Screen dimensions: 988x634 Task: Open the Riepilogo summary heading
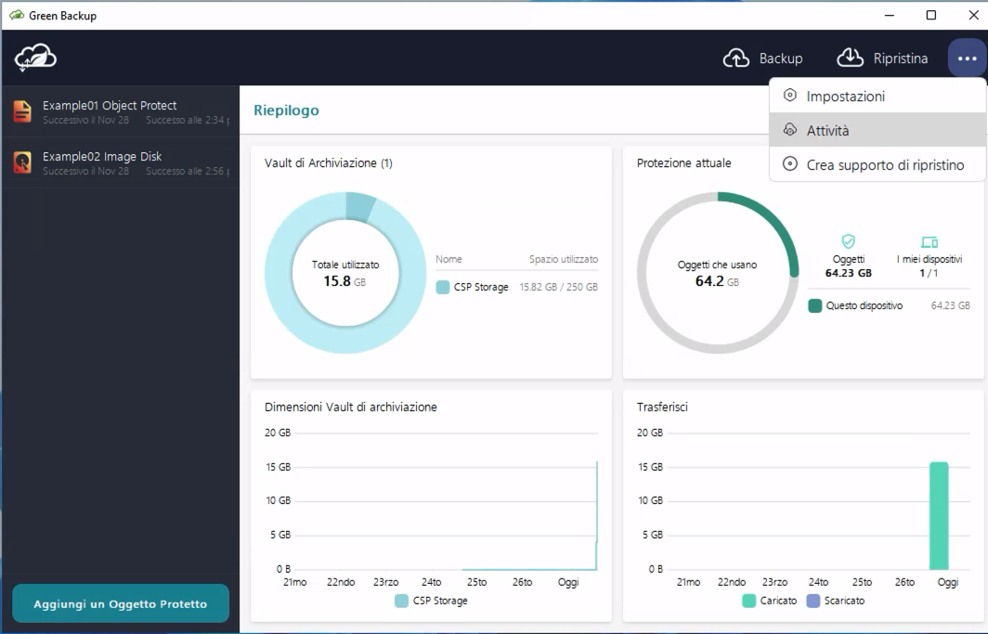pyautogui.click(x=286, y=110)
